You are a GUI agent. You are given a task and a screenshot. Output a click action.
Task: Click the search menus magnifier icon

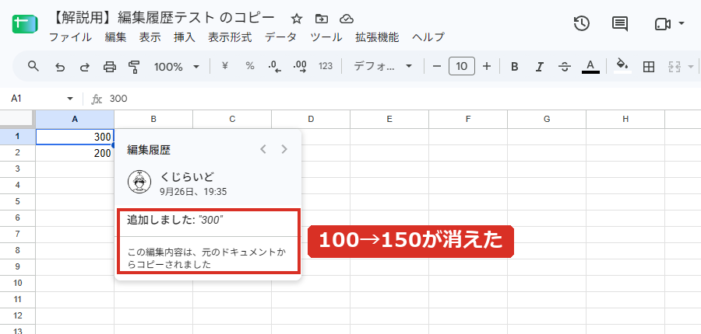coord(33,67)
